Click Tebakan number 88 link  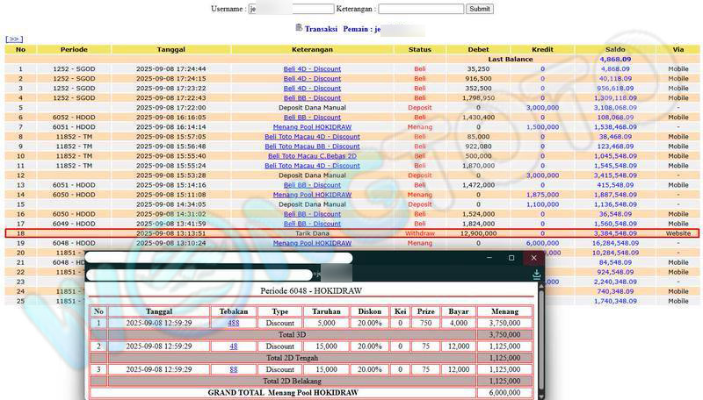[234, 369]
